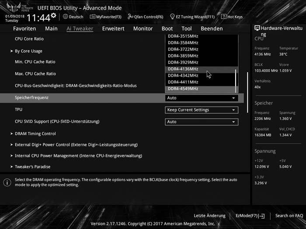Go to the Boot tab

point(167,29)
